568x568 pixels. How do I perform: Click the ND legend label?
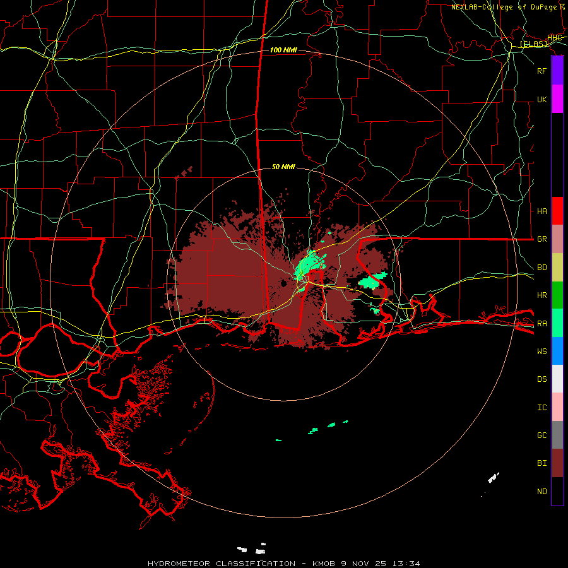click(x=541, y=492)
